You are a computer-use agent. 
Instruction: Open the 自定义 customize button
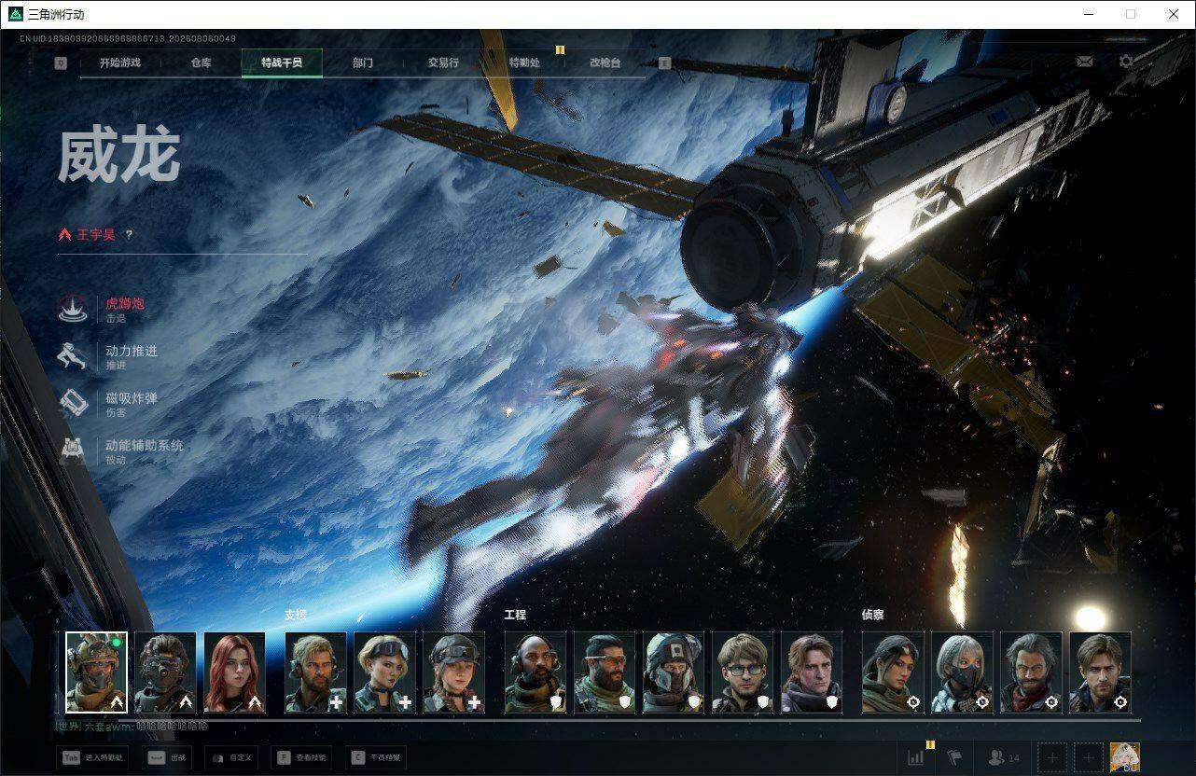click(x=231, y=758)
